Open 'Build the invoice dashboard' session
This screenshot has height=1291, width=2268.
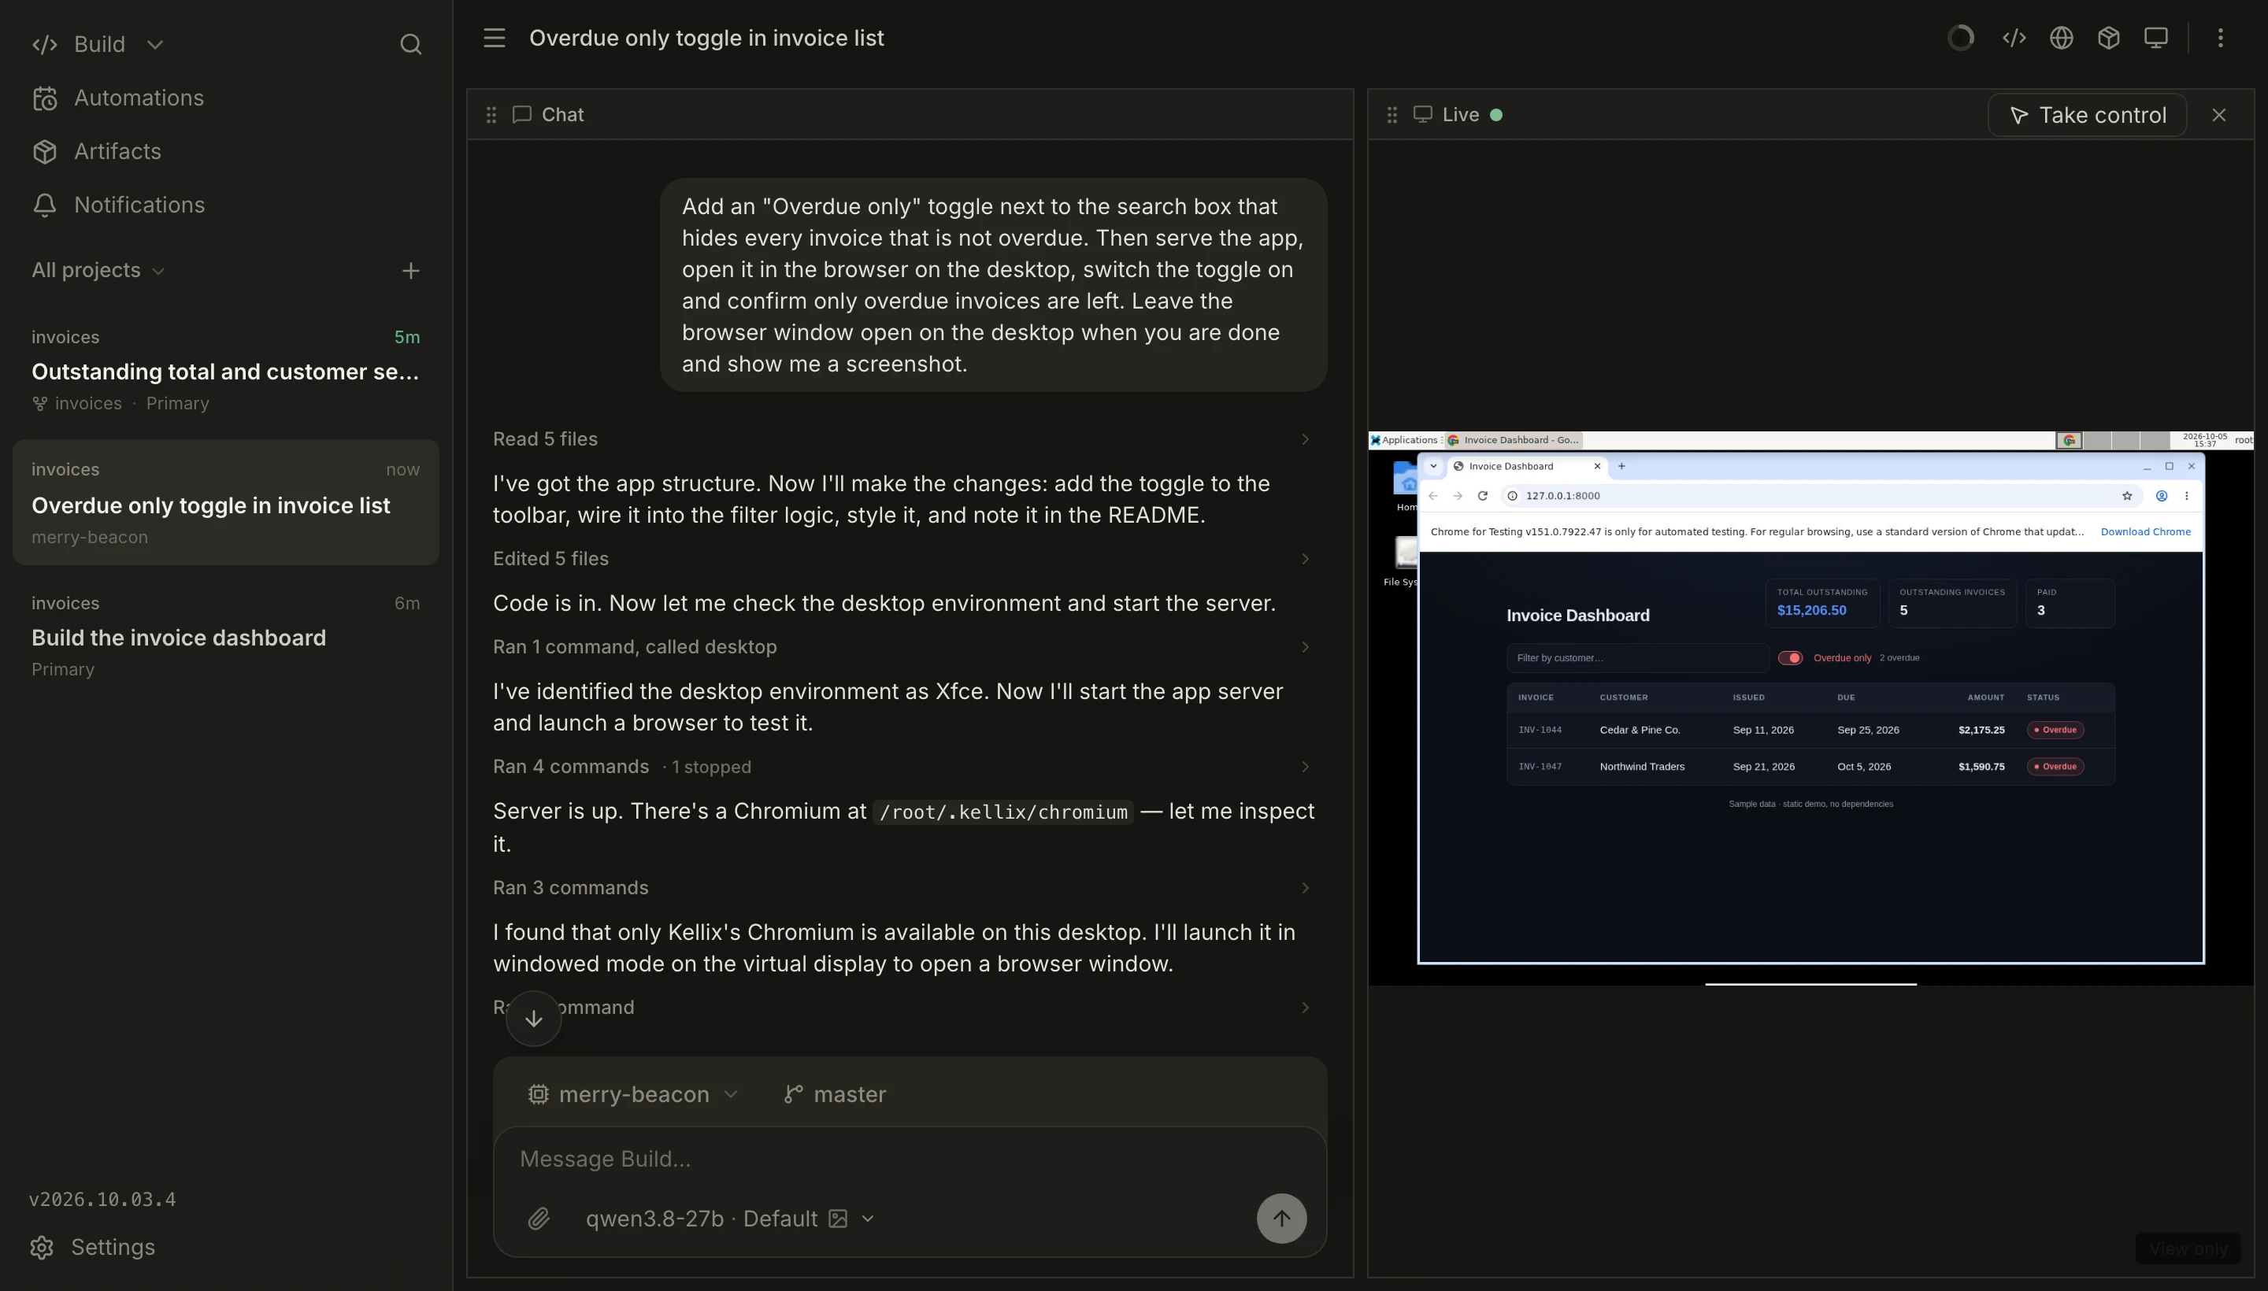click(x=225, y=636)
